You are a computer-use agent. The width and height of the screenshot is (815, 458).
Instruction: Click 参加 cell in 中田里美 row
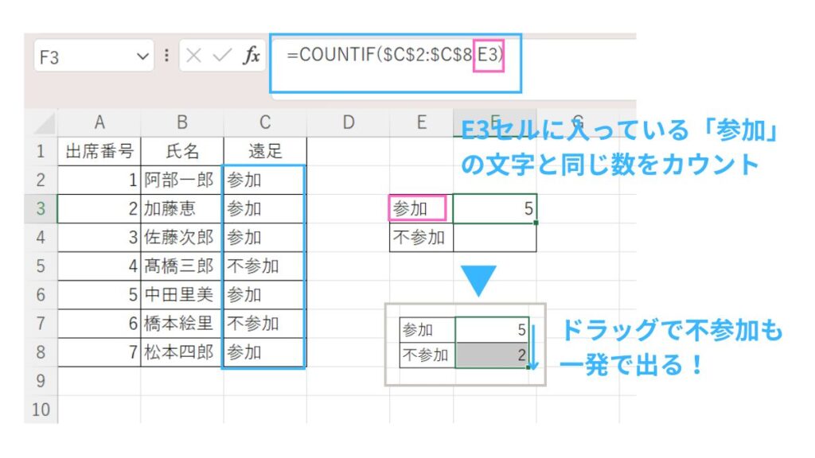coord(264,295)
